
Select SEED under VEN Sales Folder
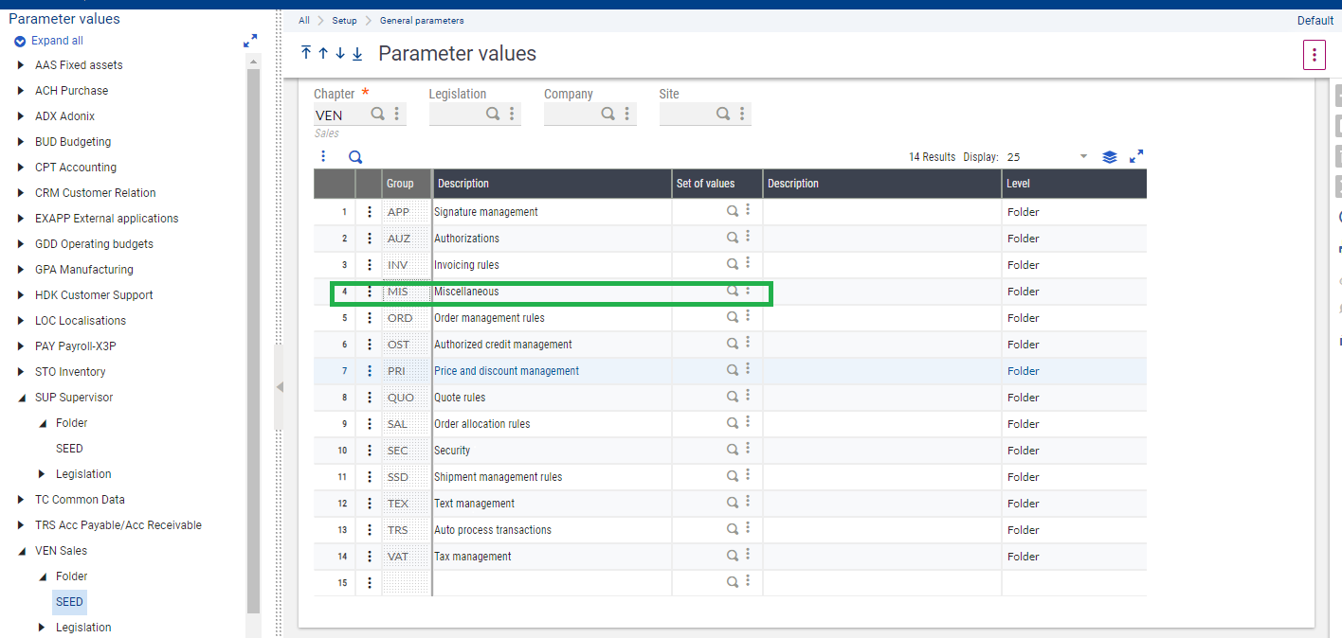(69, 601)
